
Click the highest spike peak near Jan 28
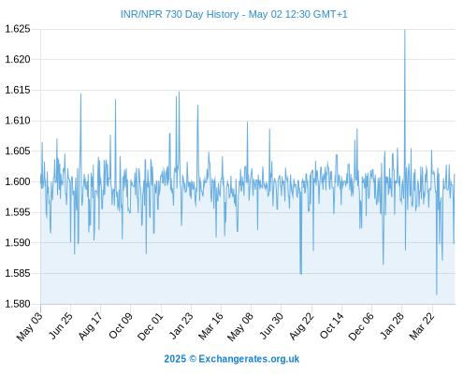[x=405, y=30]
